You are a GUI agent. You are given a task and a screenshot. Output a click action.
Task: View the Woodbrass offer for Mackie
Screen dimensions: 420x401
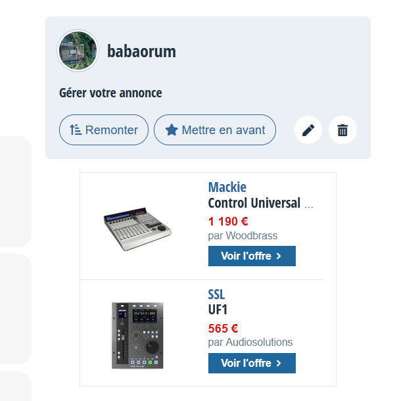coord(252,256)
